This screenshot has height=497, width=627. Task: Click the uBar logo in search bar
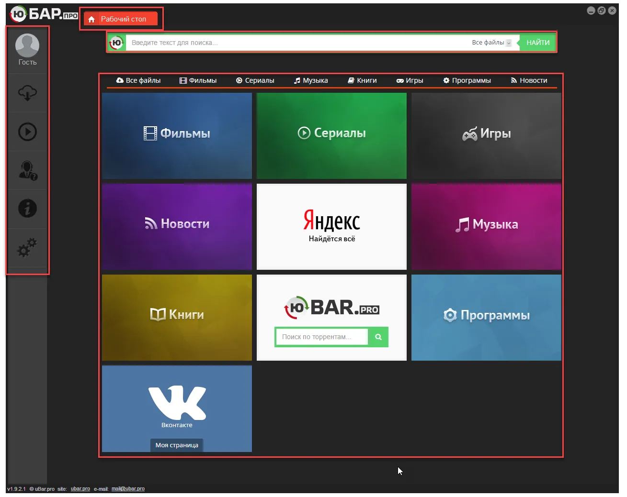[116, 43]
